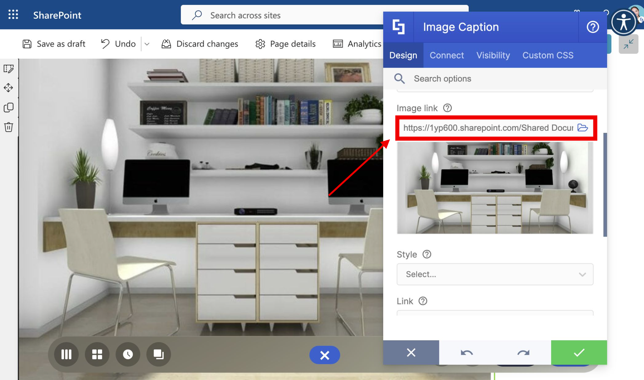Click the edit web part pencil icon

[x=8, y=69]
